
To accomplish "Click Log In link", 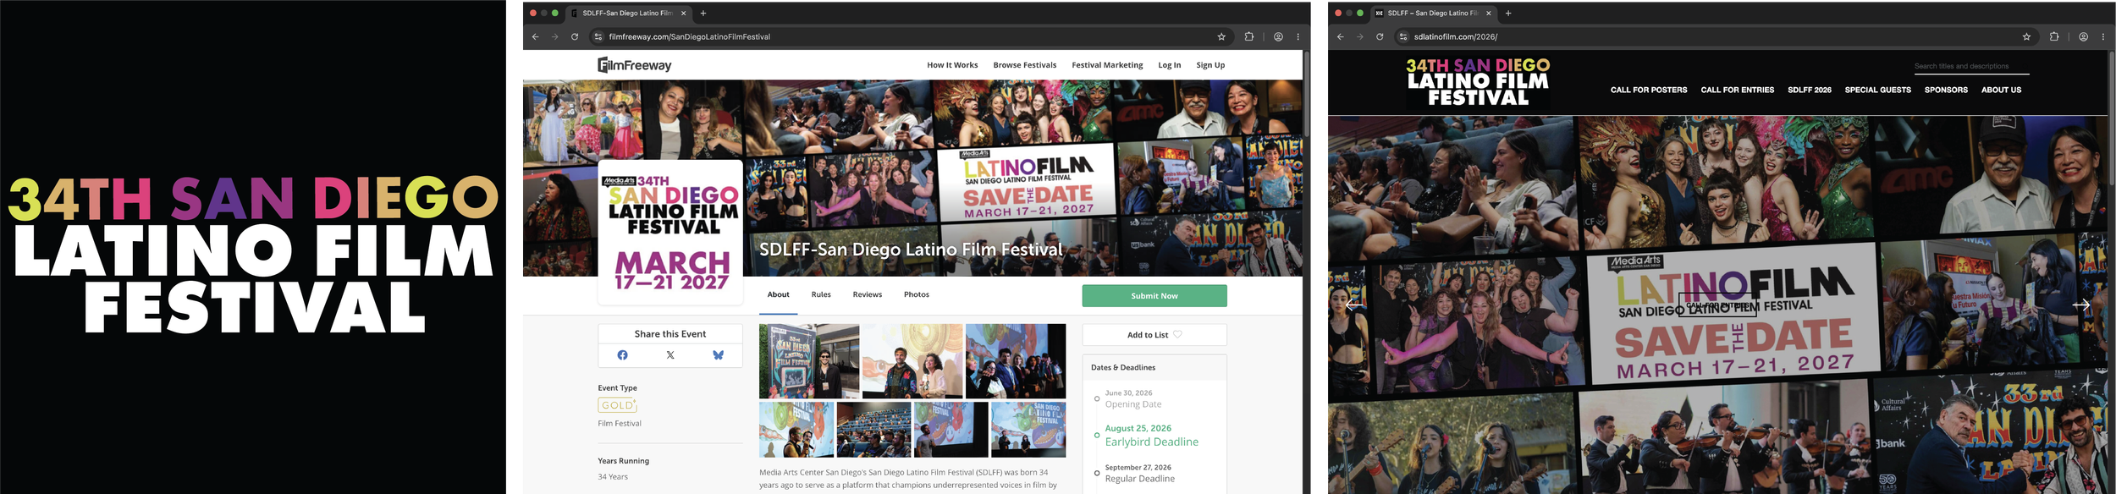I will (1169, 65).
